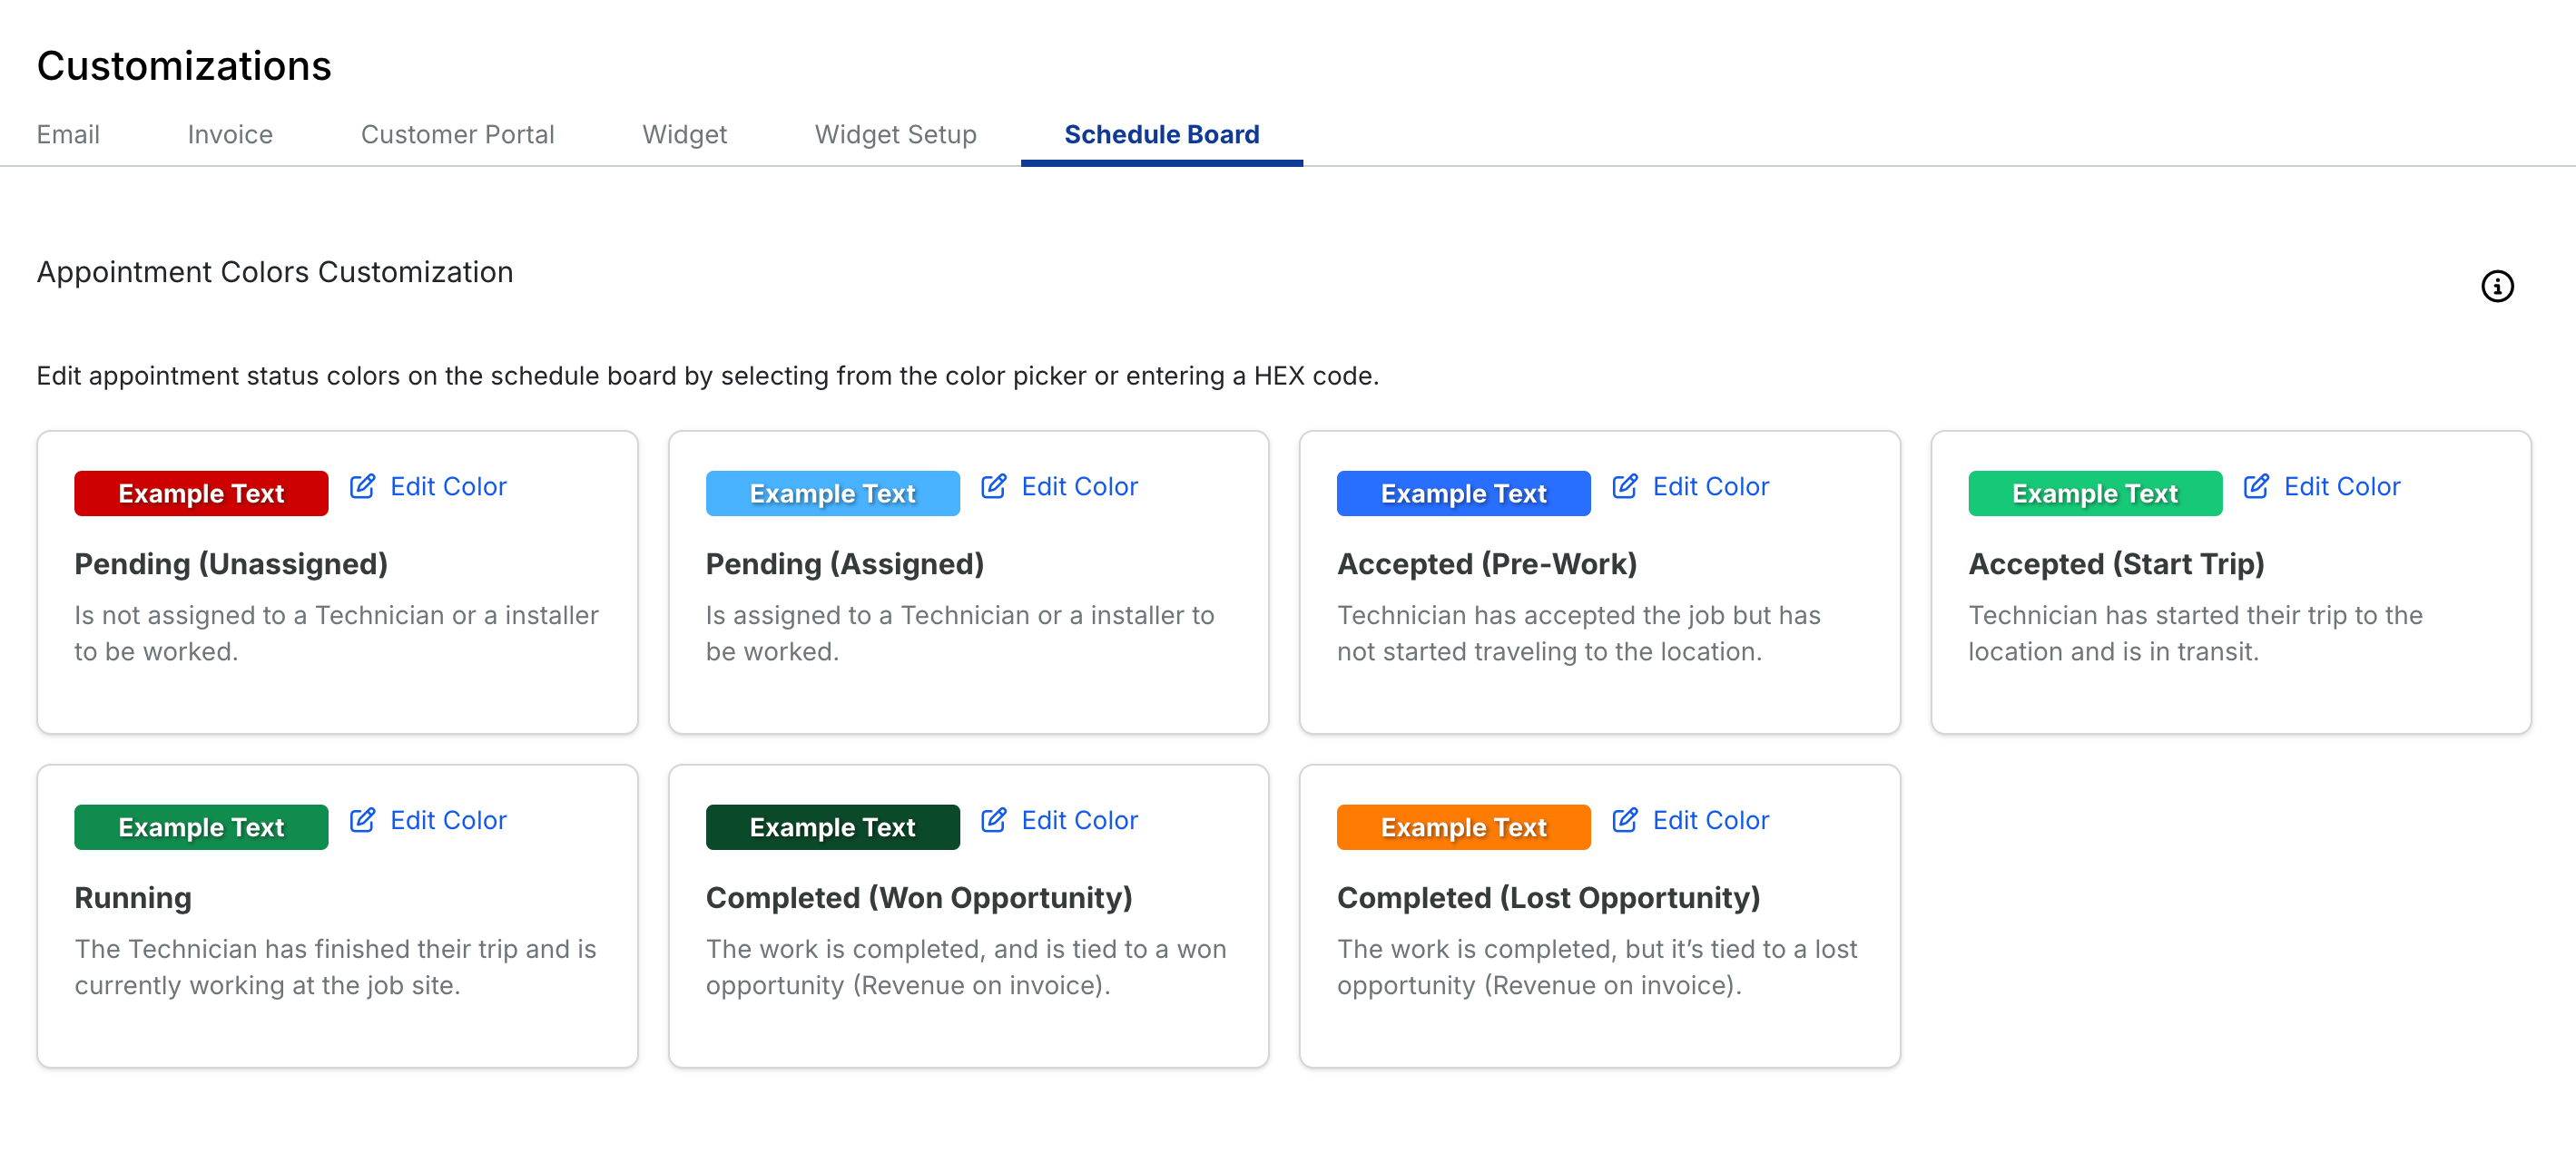Click 'tied to a lost opportunity' description

1597,967
